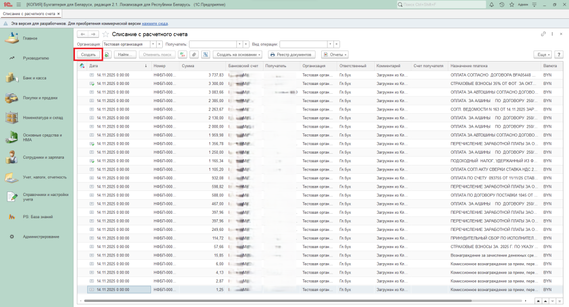The image size is (569, 307).
Task: Open the history clock icon
Action: pos(502,5)
